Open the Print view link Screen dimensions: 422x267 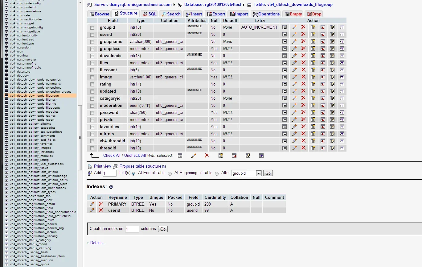click(102, 166)
